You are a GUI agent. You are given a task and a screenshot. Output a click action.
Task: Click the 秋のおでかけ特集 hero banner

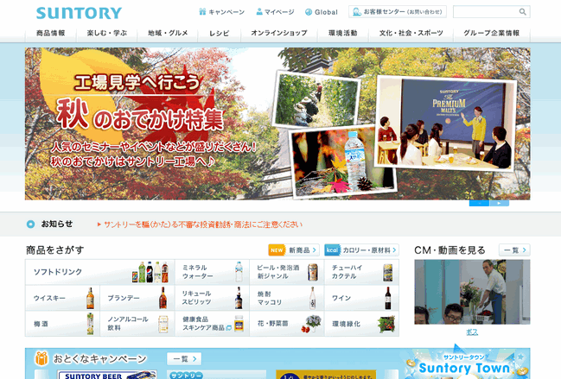277,123
